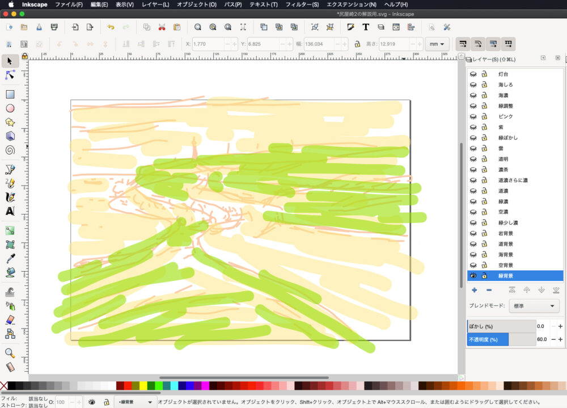
Task: Toggle width-height ratio lock
Action: (x=357, y=44)
